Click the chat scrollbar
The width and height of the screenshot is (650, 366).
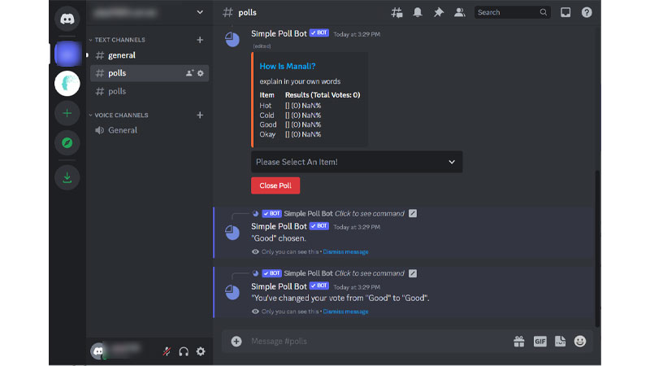[x=597, y=249]
